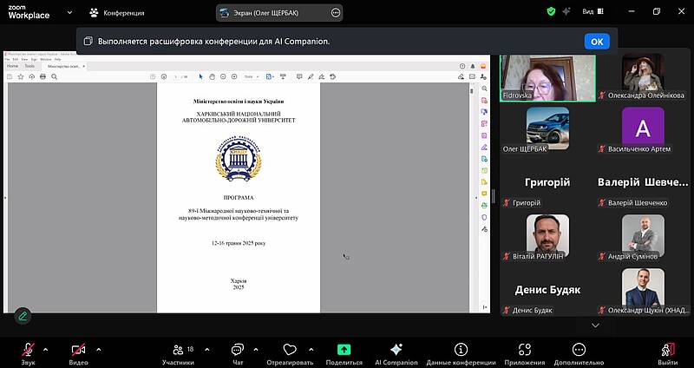The width and height of the screenshot is (694, 368).
Task: Open Данные конференции info icon
Action: (x=461, y=349)
